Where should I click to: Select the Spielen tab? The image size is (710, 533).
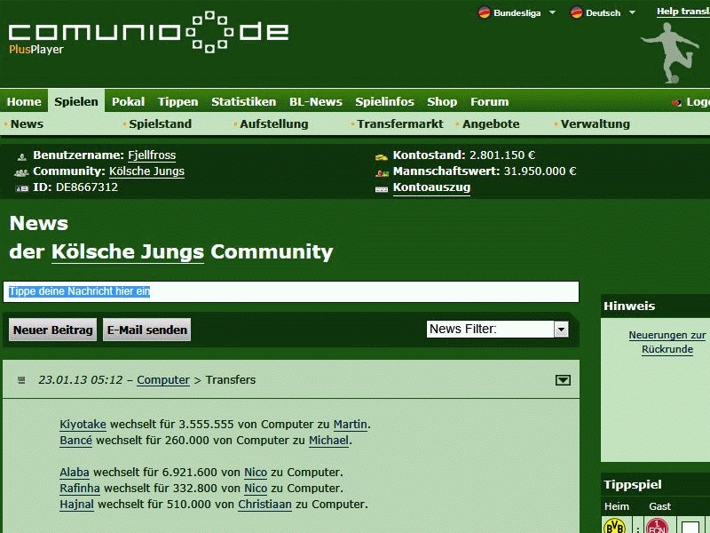pos(76,101)
